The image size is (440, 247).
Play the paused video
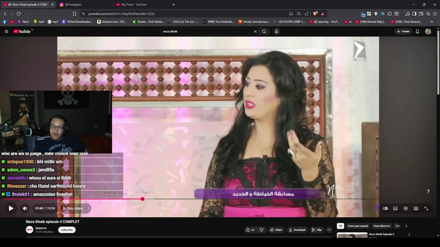(11, 208)
